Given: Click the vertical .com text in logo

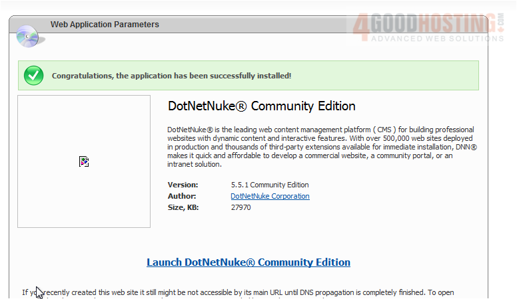Looking at the screenshot, I should (x=500, y=25).
